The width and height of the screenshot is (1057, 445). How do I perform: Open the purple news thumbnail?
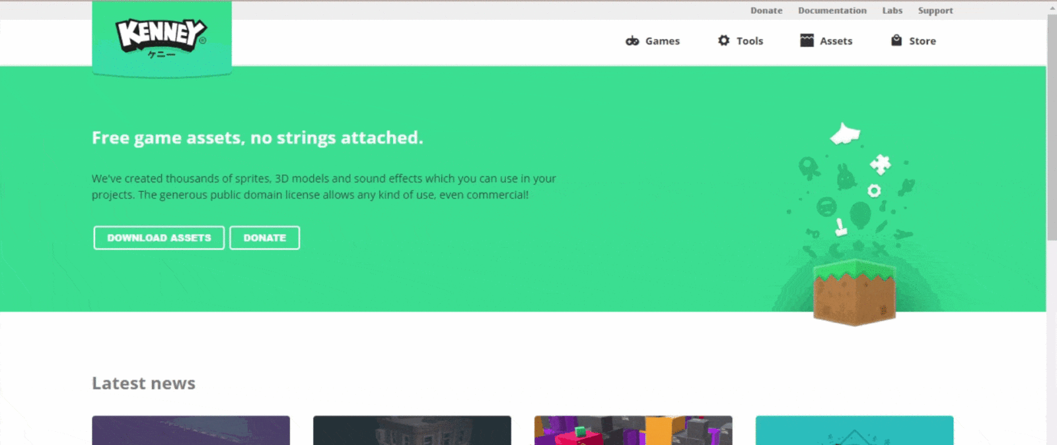(x=191, y=430)
